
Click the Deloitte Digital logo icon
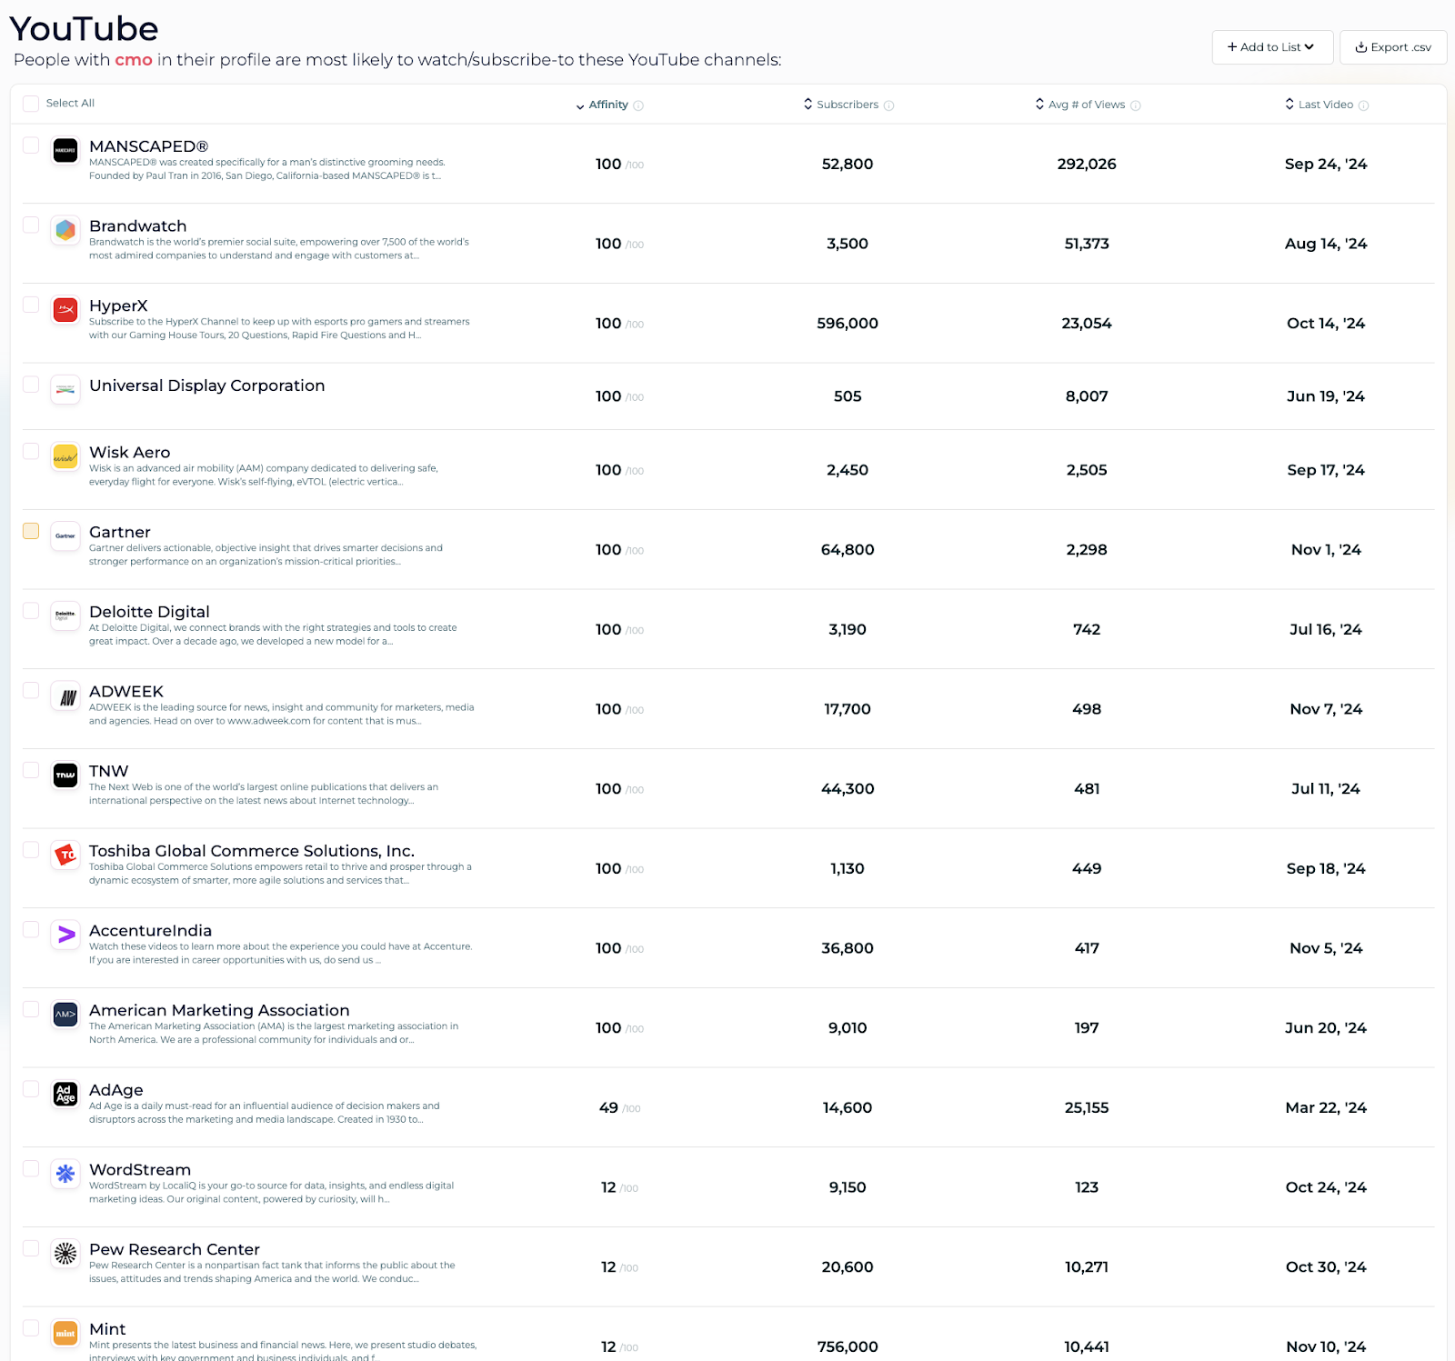pos(65,616)
